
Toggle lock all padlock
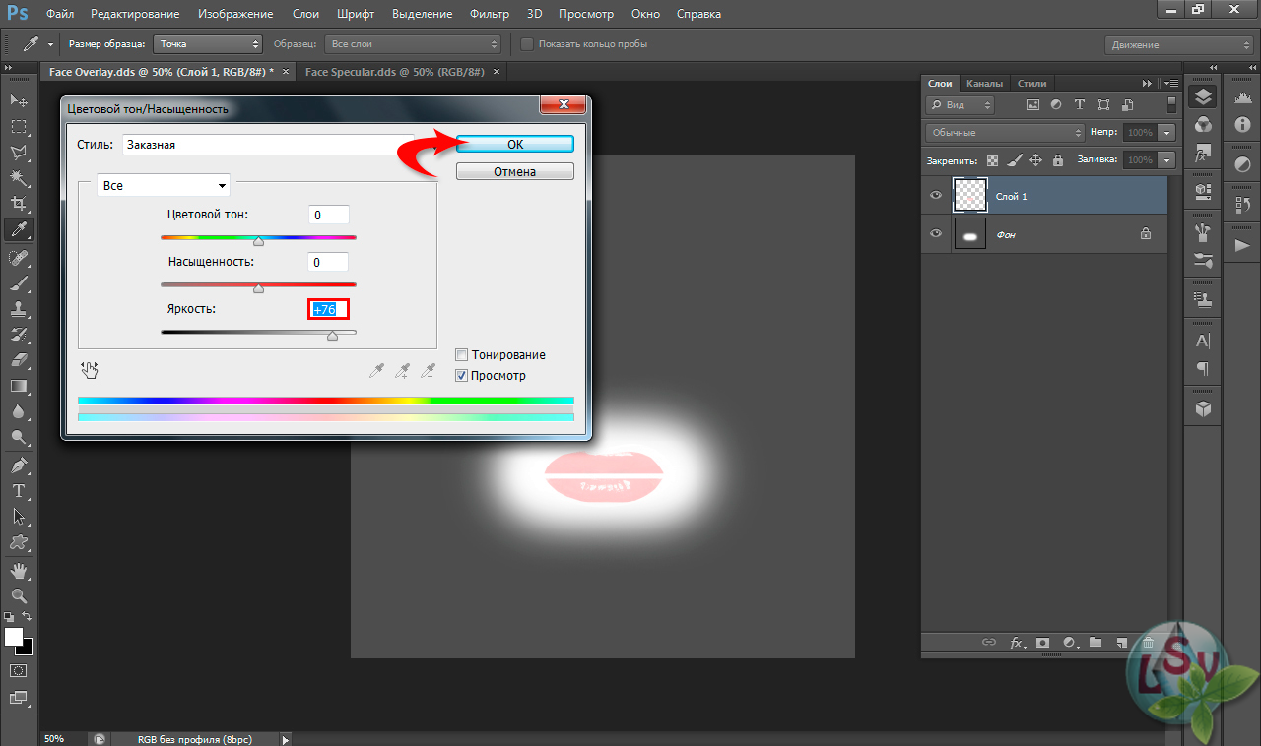click(x=1058, y=159)
